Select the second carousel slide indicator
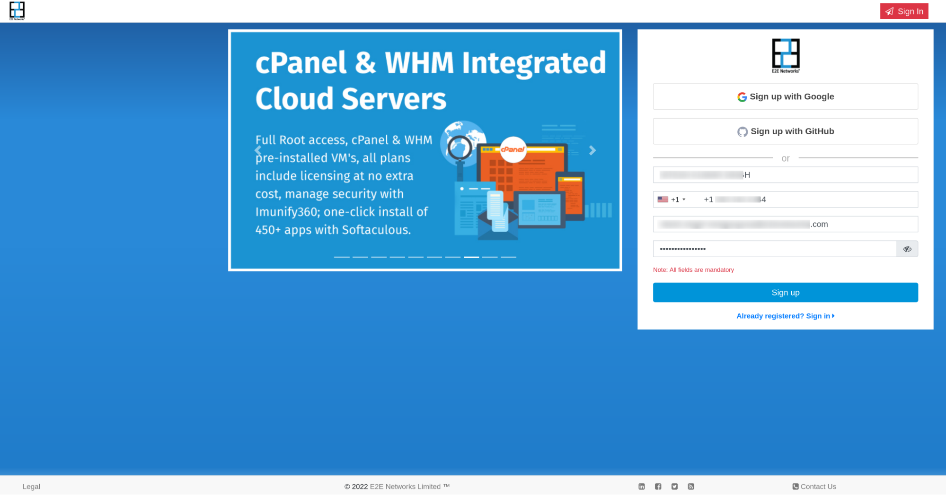Screen dimensions: 946x495 click(360, 257)
